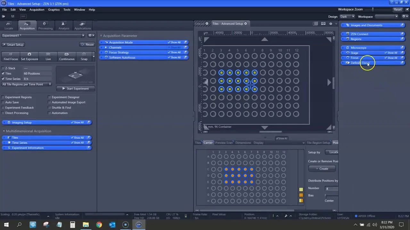410x230 pixels.
Task: Pop out the Acquisition Mode panel
Action: pyautogui.click(x=185, y=42)
